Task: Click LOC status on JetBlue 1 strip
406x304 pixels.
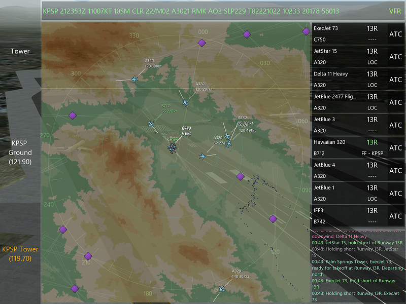Action: (x=373, y=199)
